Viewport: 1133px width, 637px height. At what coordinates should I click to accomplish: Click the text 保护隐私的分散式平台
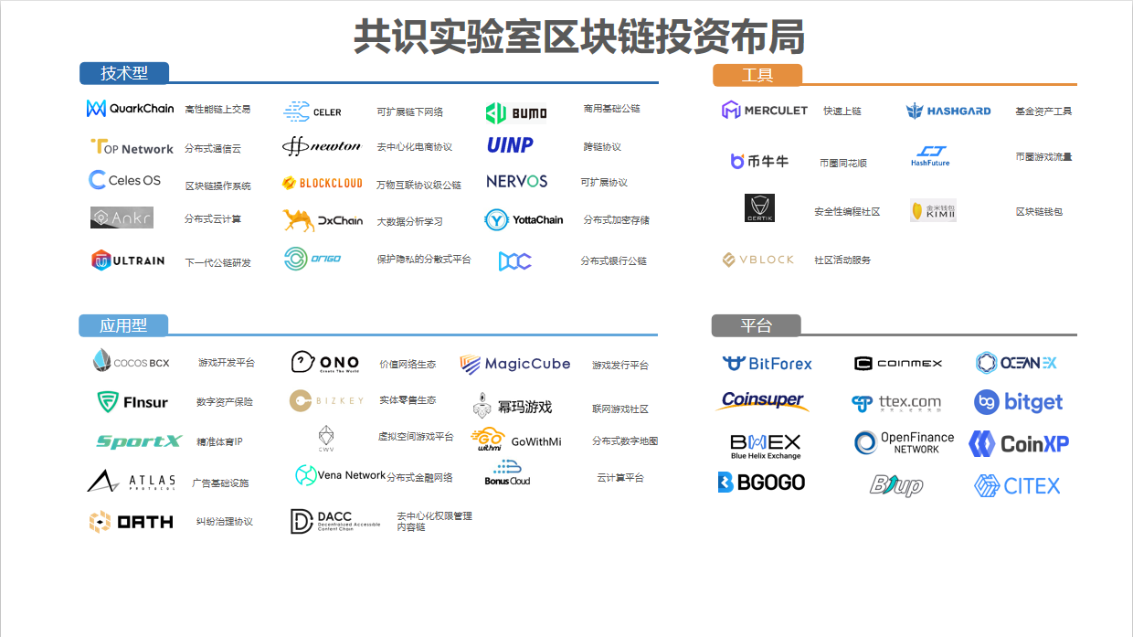coord(424,260)
